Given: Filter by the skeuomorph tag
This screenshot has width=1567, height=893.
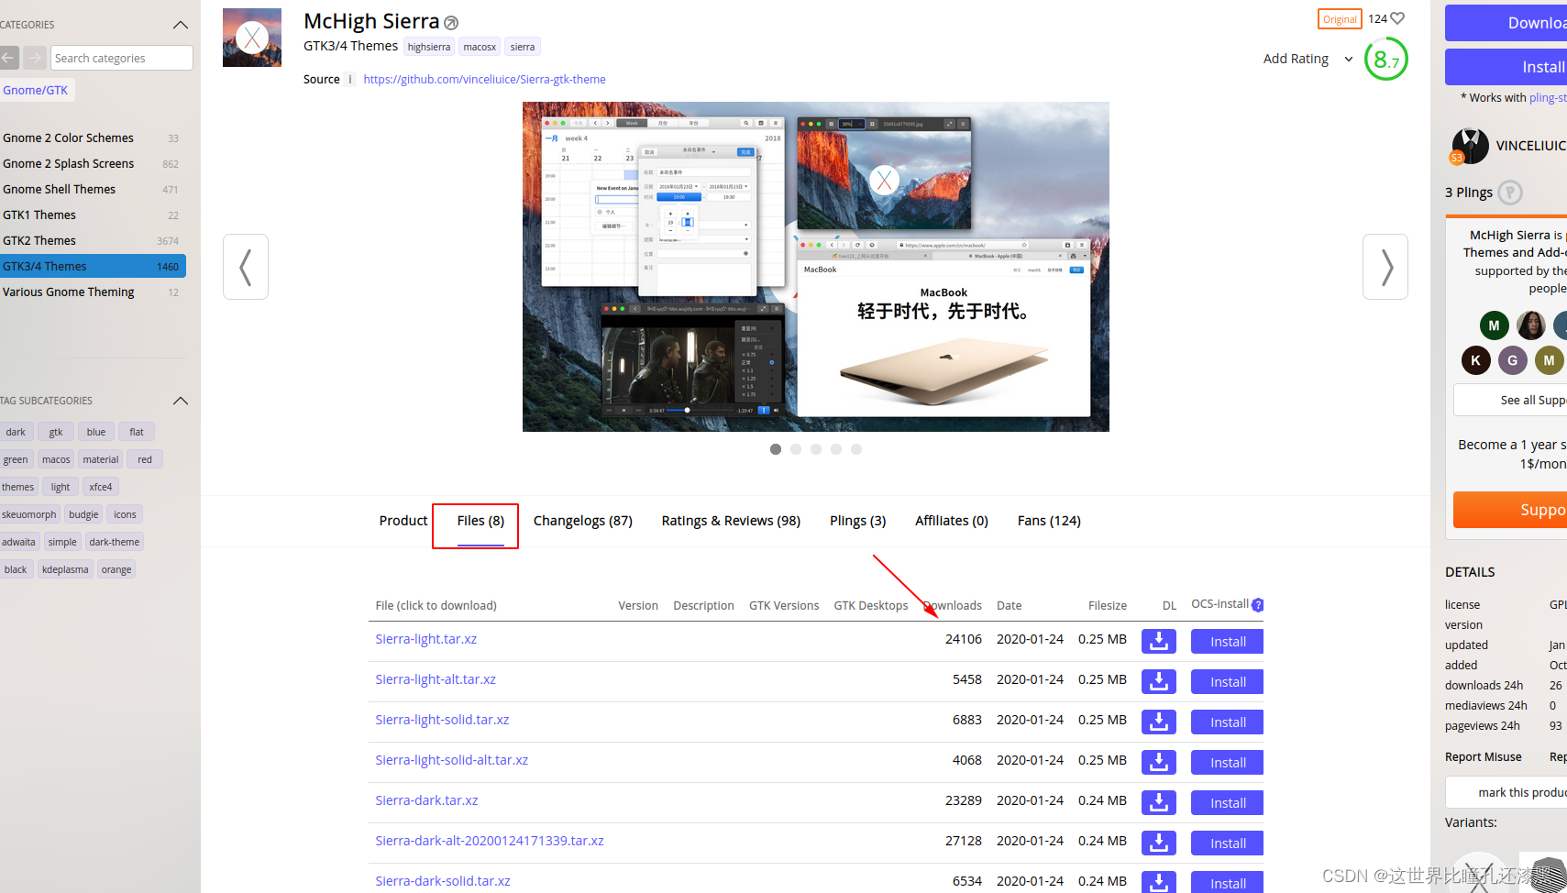Looking at the screenshot, I should coord(29,514).
